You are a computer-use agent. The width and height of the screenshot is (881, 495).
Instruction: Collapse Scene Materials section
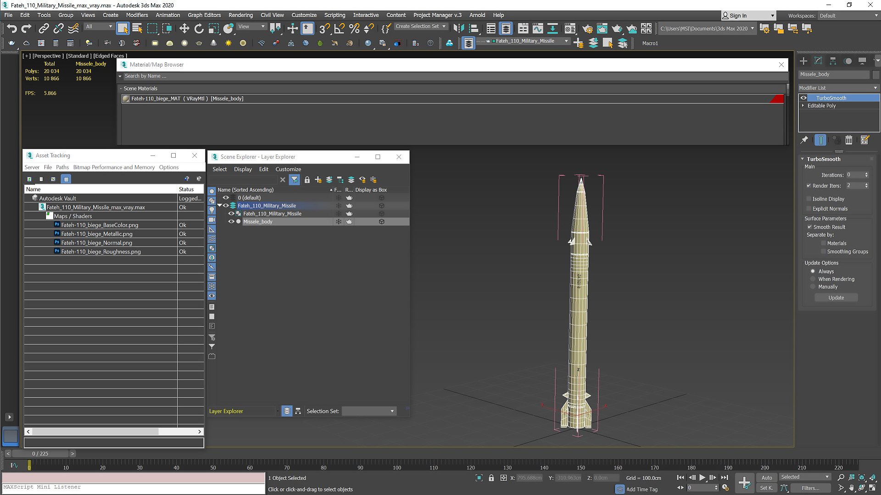click(121, 88)
